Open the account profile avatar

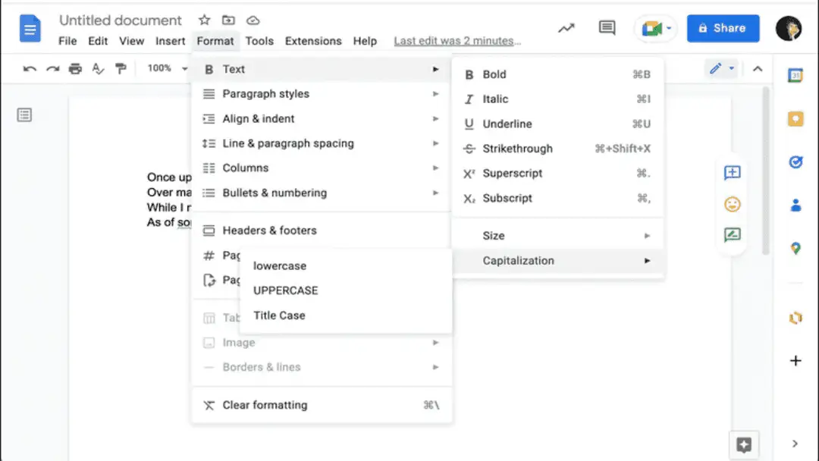(789, 28)
